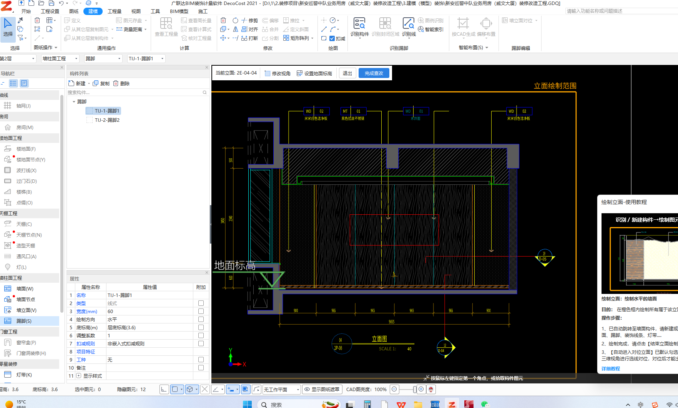This screenshot has width=678, height=408.
Task: Click the component search magnifier icon
Action: pos(204,92)
